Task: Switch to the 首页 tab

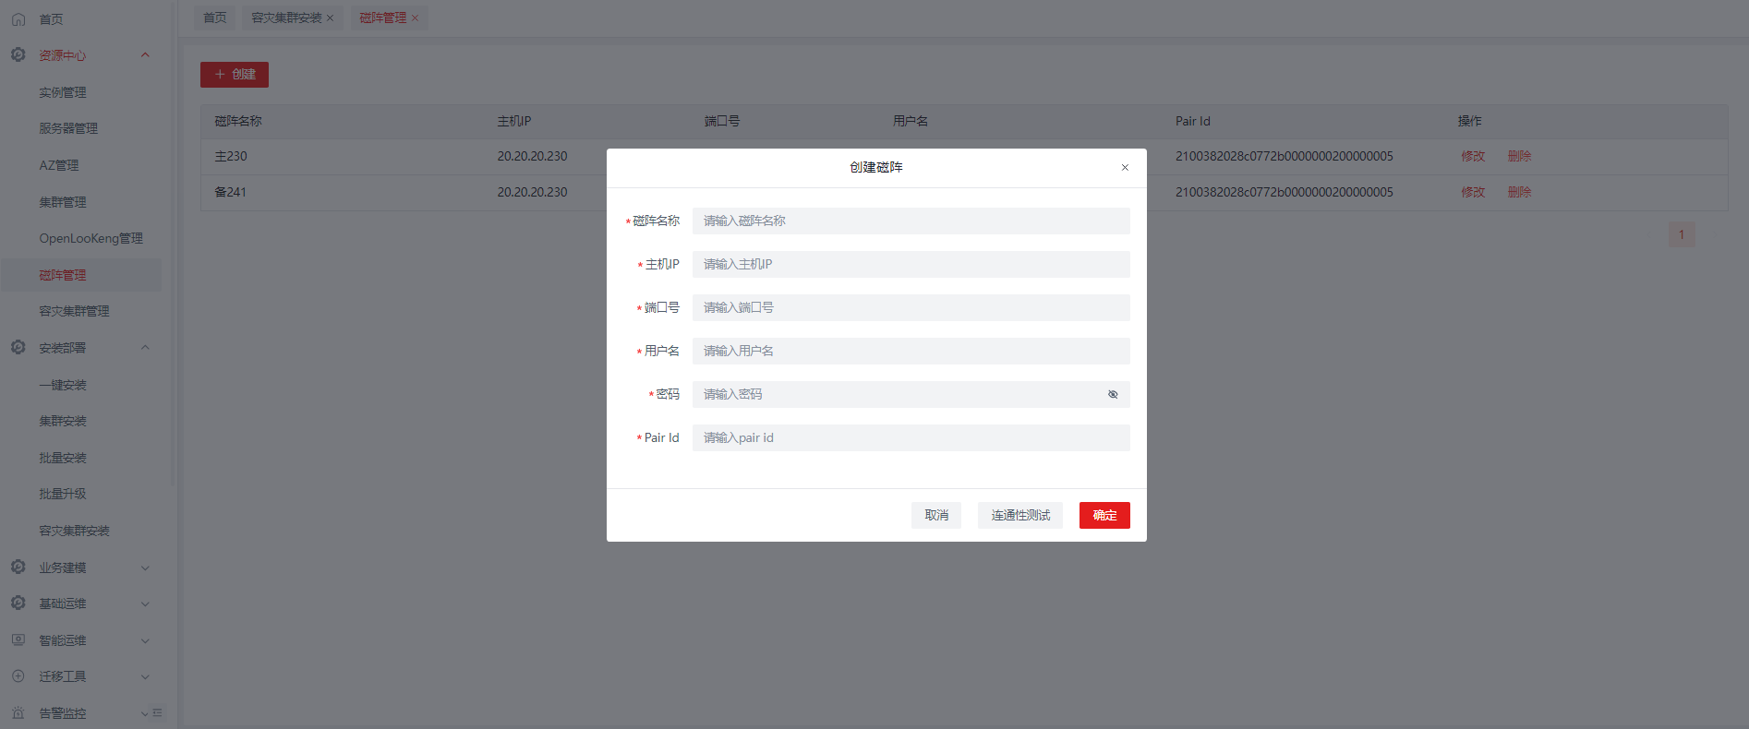Action: [x=214, y=18]
